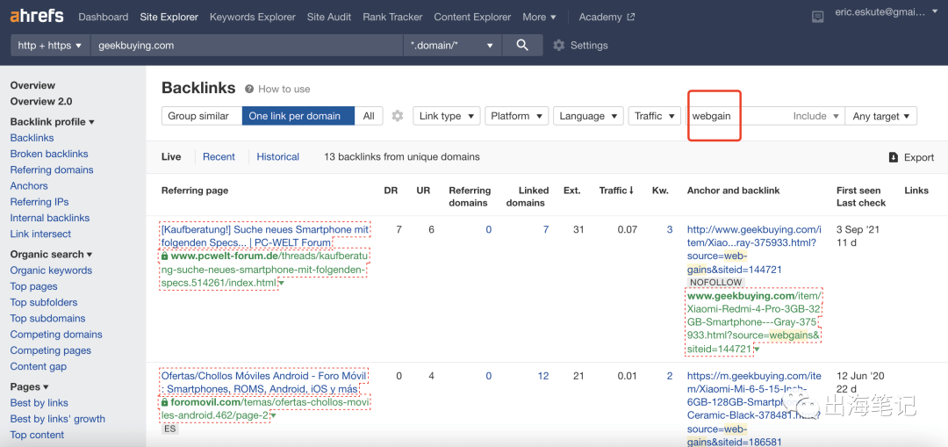Open the http + https protocol dropdown
The image size is (948, 447).
pyautogui.click(x=50, y=46)
